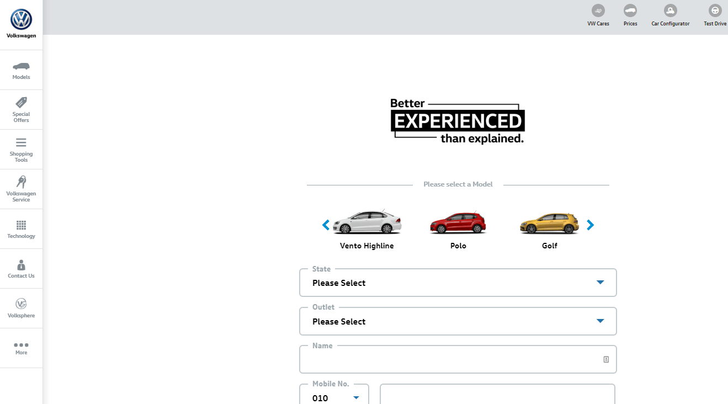Viewport: 728px width, 404px height.
Task: Show previous car models with left arrow
Action: click(x=326, y=225)
